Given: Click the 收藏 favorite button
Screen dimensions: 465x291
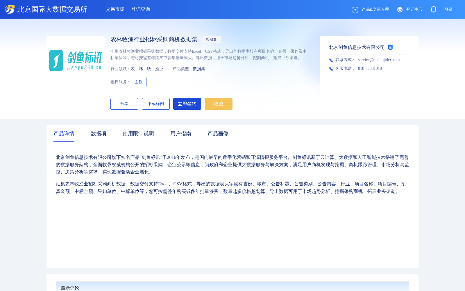Looking at the screenshot, I should point(219,104).
